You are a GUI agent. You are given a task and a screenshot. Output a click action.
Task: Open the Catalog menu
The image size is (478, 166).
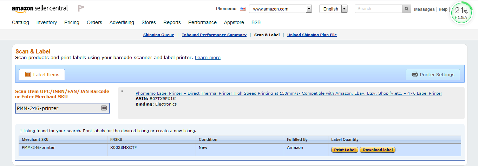20,22
